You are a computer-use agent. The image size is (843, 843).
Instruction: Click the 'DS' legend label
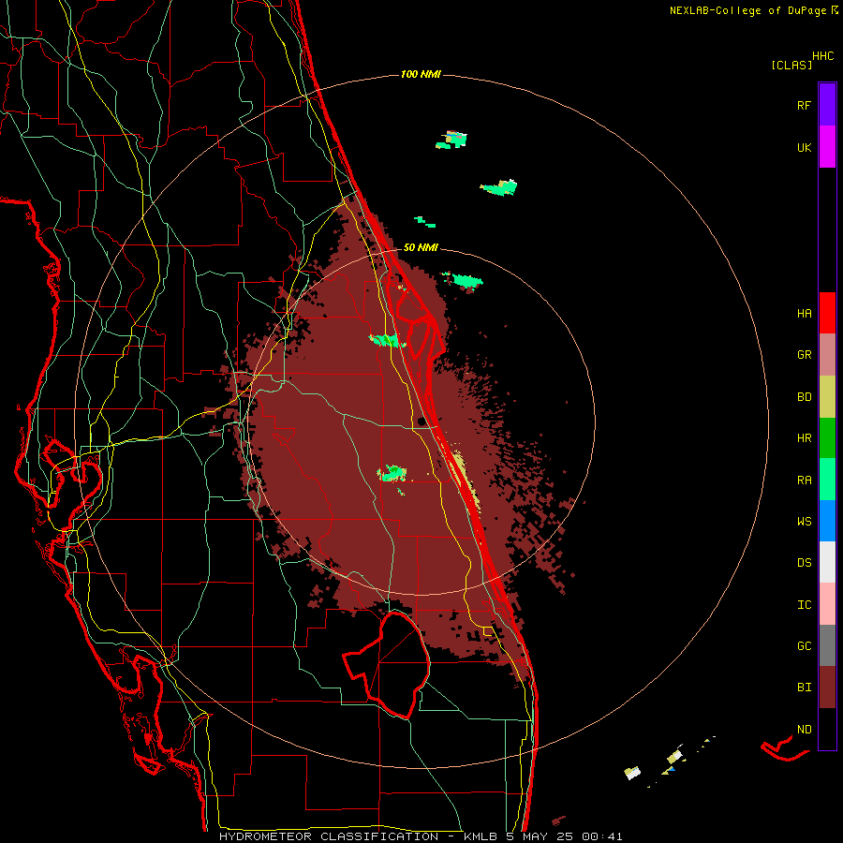(804, 562)
